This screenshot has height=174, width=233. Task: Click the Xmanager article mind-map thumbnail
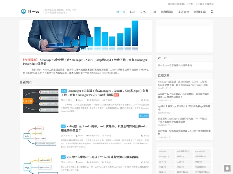click(x=40, y=101)
